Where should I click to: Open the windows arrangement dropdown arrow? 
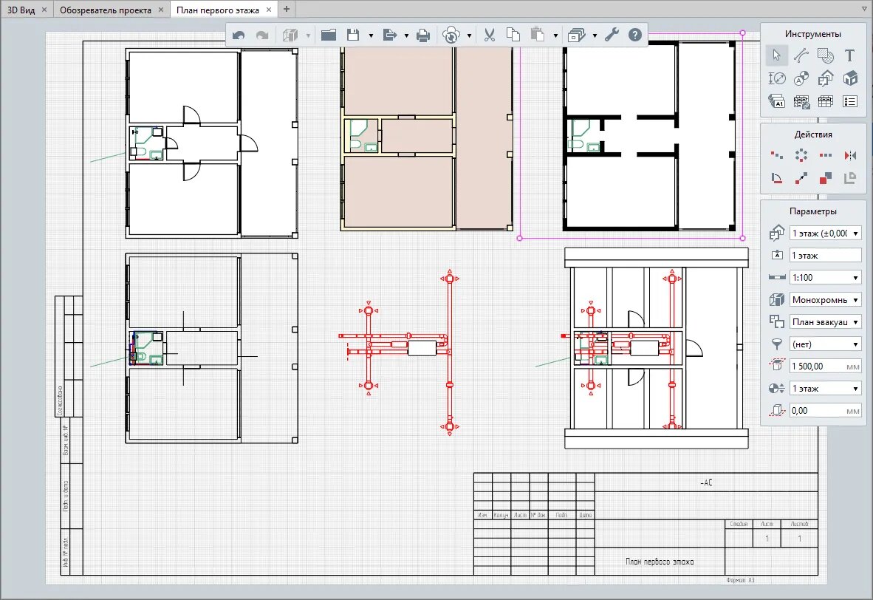595,35
